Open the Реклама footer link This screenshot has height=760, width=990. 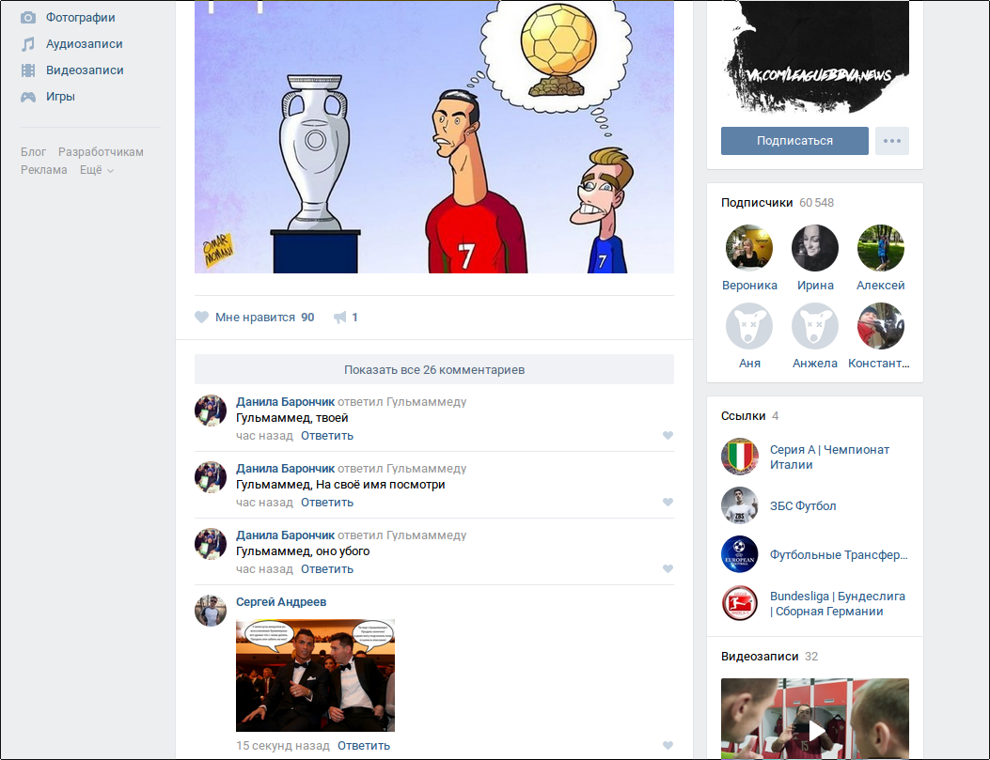coord(43,170)
